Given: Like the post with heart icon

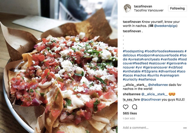Looking at the screenshot, I should click(125, 107).
